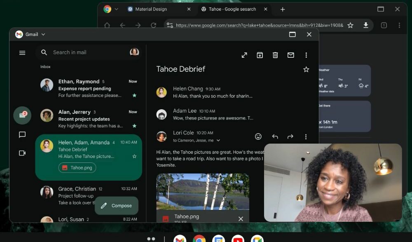Screen dimensions: 412x242
Task: Star the Helen, Adam, Amanda email
Action: coord(135,156)
